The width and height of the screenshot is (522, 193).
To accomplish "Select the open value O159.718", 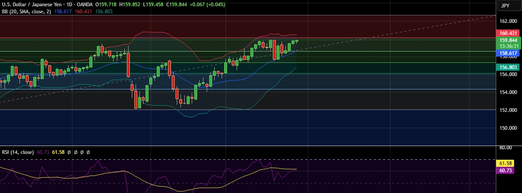I will coord(106,5).
